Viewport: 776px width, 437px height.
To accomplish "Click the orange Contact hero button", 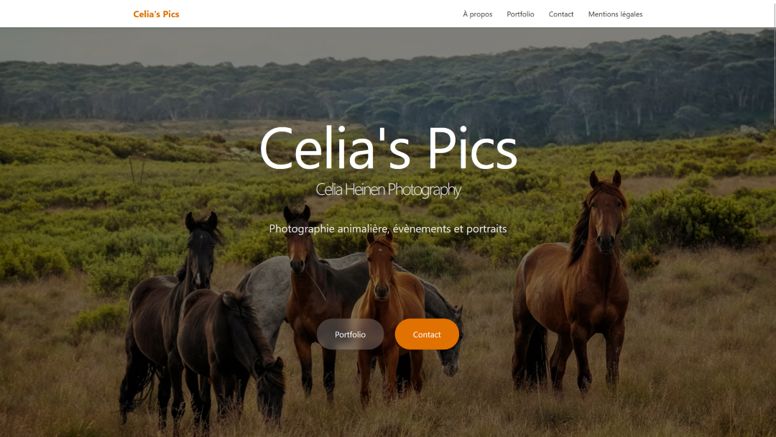I will point(427,334).
